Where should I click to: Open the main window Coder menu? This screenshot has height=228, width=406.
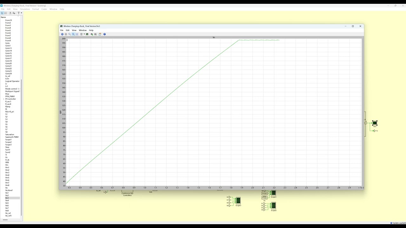[x=44, y=9]
